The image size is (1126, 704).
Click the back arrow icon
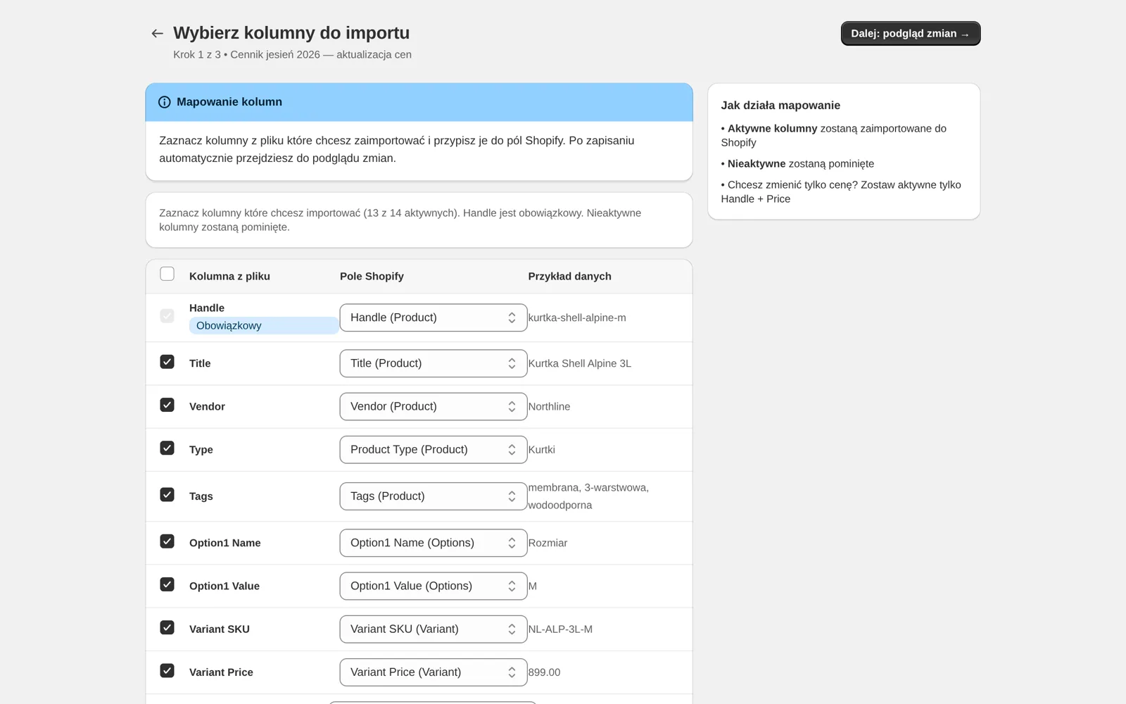(158, 33)
